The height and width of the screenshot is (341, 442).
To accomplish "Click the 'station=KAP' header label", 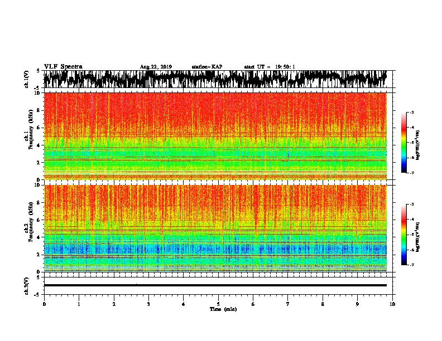I will (x=207, y=67).
